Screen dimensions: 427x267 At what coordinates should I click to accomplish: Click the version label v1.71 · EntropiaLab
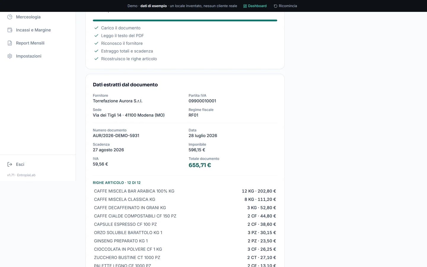click(21, 175)
